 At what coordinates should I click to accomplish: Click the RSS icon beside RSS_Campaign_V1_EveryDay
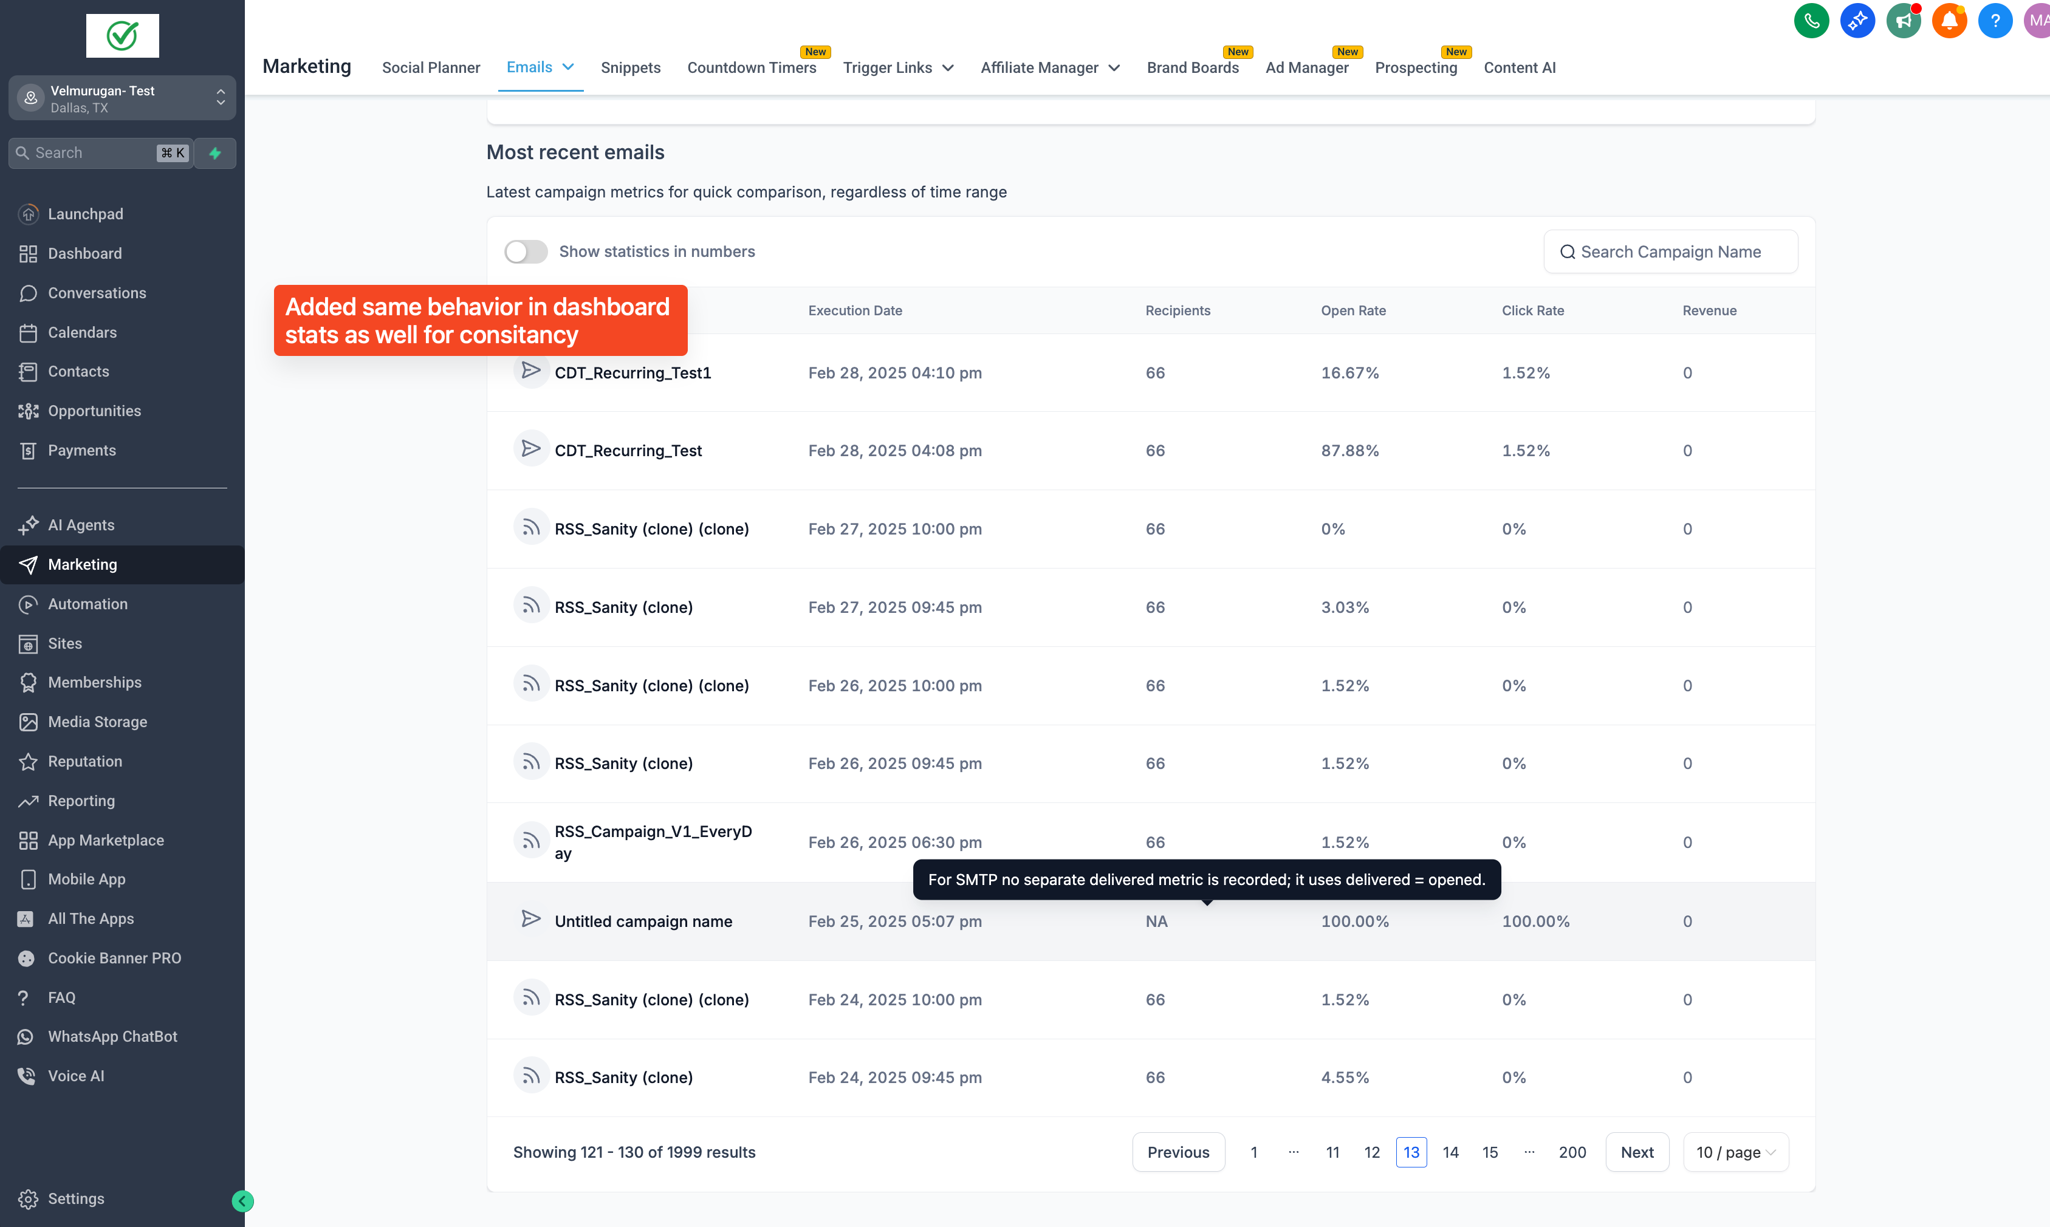click(531, 841)
